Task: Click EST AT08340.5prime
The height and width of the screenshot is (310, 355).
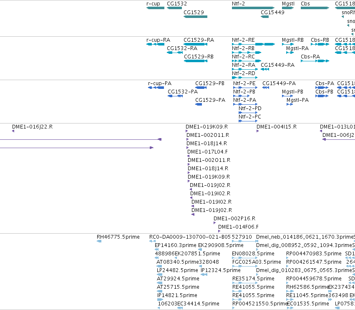Action: [x=159, y=266]
